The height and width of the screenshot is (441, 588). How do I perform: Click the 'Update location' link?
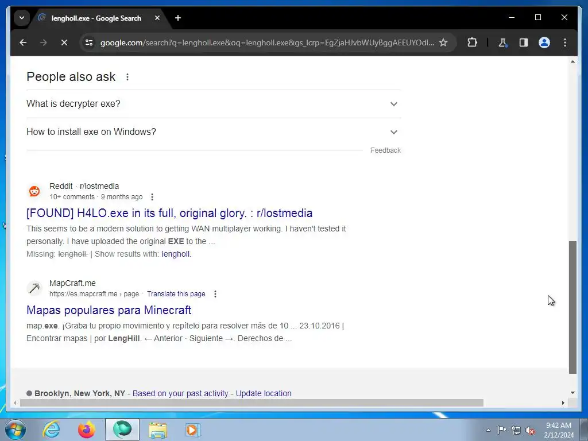point(264,393)
